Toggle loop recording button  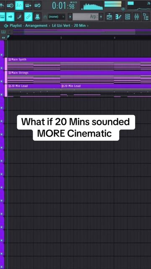point(37,5)
